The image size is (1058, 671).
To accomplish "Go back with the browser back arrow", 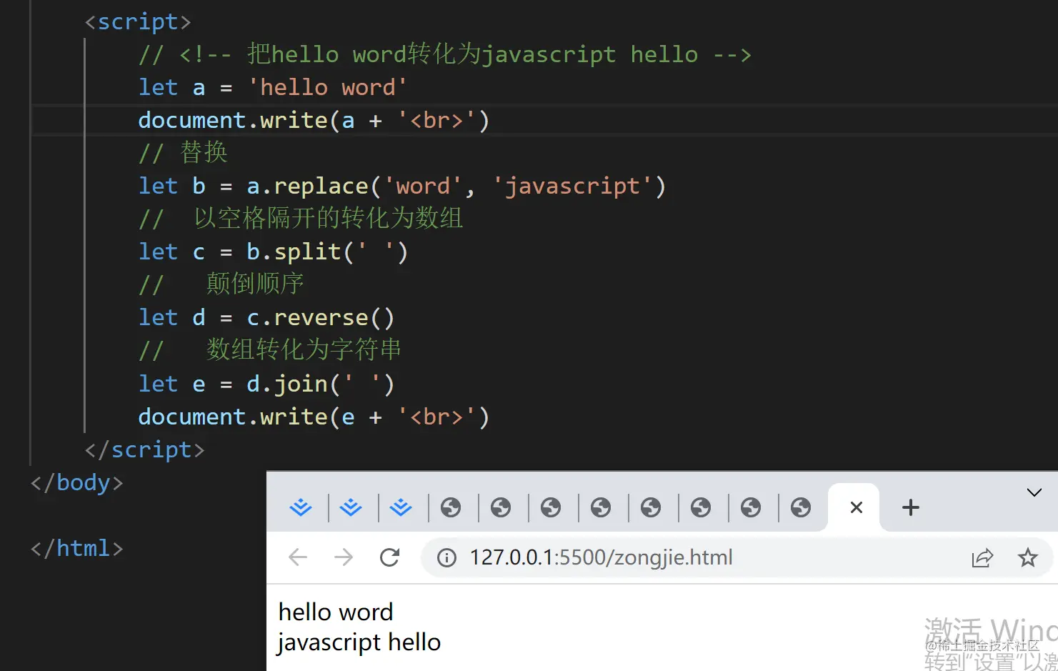I will 298,557.
